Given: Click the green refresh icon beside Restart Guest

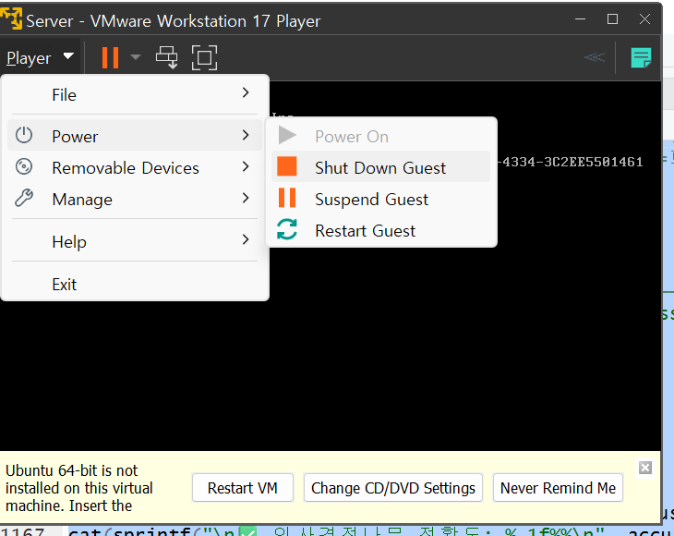Looking at the screenshot, I should [287, 229].
